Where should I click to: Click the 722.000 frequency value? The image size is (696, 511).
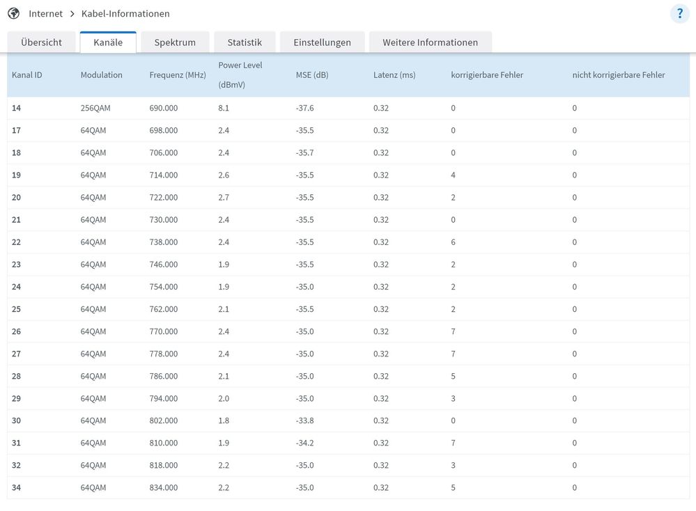pos(163,198)
